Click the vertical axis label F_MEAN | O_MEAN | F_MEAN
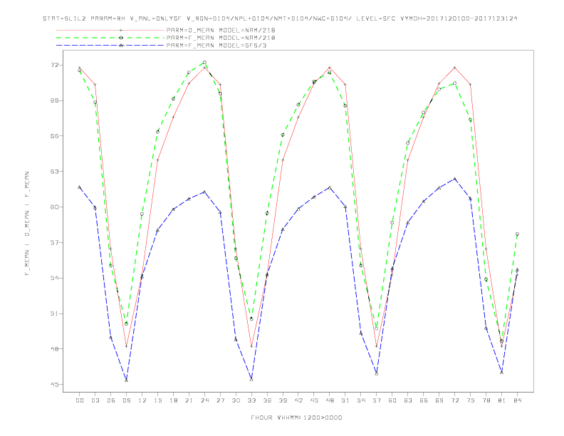Viewport: 564px width, 436px height. 27,224
